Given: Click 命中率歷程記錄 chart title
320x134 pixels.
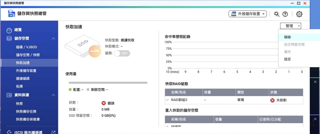Looking at the screenshot, I should tap(177, 37).
